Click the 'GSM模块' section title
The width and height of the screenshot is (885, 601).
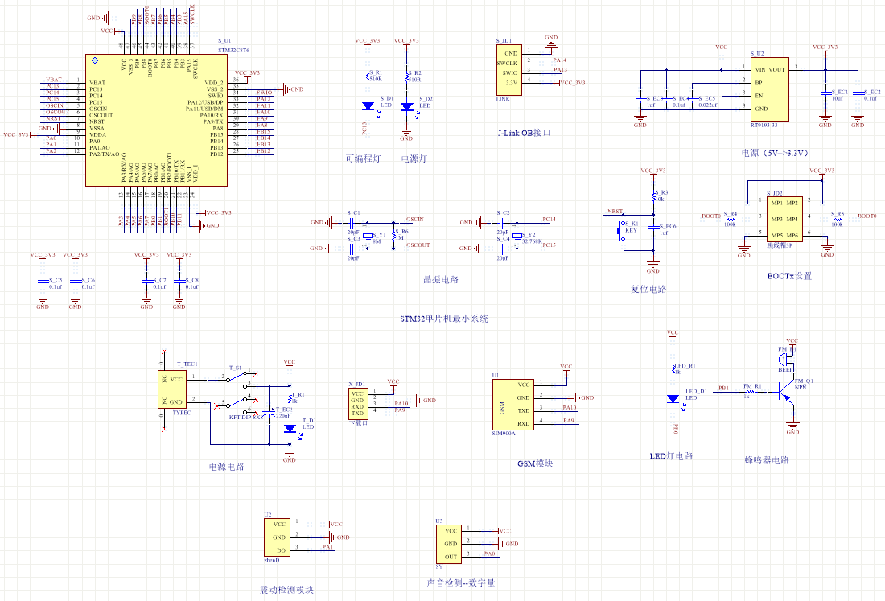coord(535,463)
